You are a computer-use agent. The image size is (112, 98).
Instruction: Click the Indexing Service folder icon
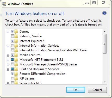[16, 36]
